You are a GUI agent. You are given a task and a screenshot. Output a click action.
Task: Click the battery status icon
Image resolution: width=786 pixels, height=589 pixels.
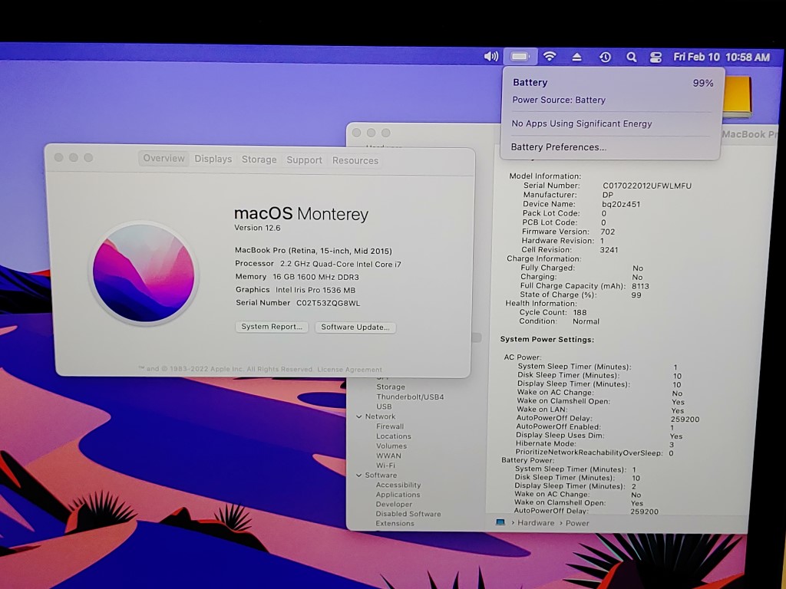point(520,57)
